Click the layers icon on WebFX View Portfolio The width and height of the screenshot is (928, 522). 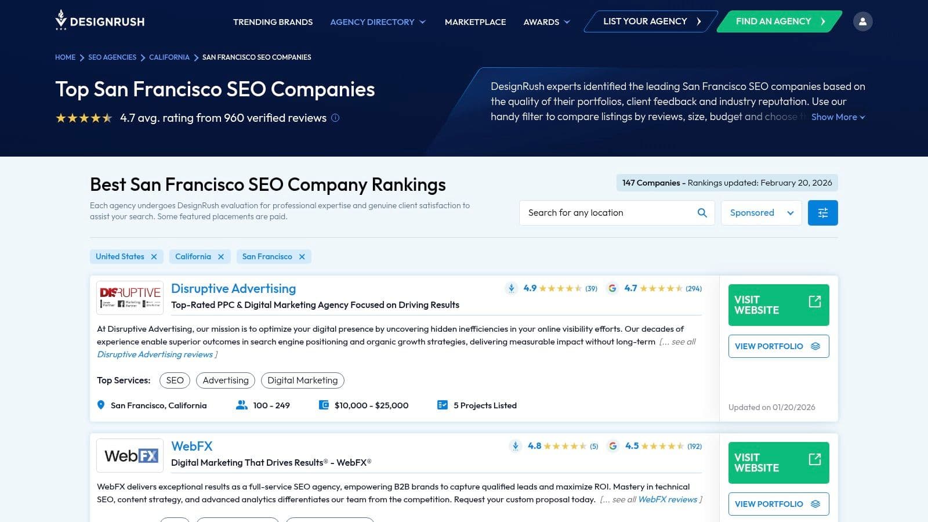[815, 504]
